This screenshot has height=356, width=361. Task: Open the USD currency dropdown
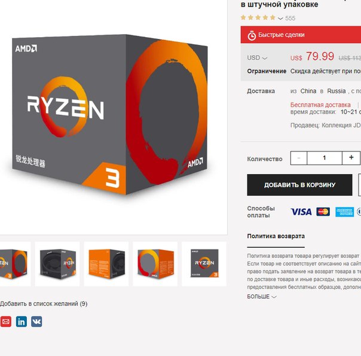[x=257, y=57]
